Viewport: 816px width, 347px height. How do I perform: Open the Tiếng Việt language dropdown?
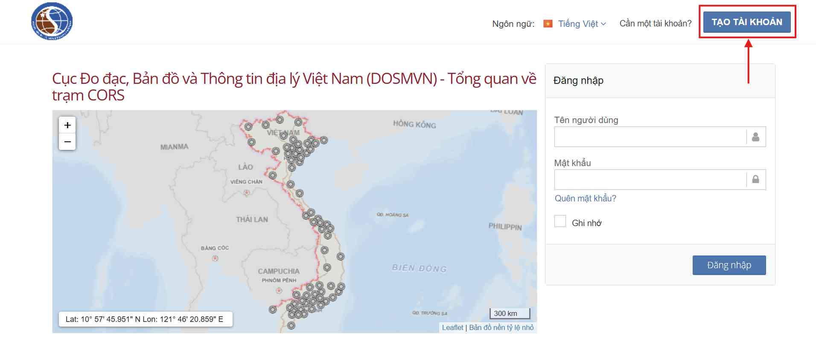[582, 24]
